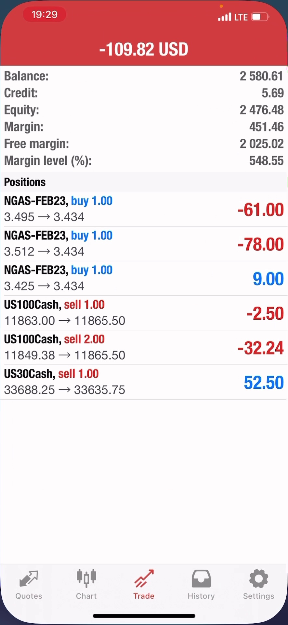Tap the Margin level (%) row

pyautogui.click(x=144, y=161)
